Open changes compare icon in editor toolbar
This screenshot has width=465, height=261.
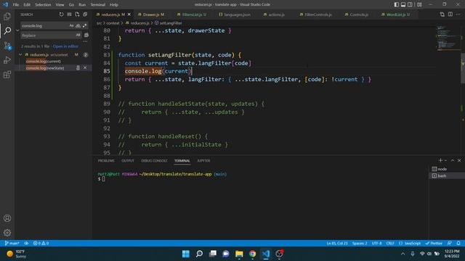coord(442,14)
